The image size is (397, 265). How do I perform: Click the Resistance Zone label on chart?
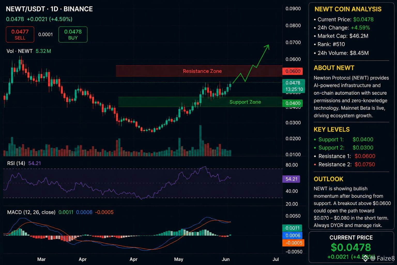[x=202, y=71]
